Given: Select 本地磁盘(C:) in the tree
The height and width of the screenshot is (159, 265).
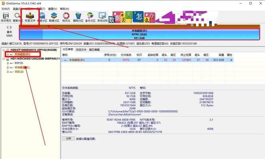Looking at the screenshot, I should click(x=22, y=68).
